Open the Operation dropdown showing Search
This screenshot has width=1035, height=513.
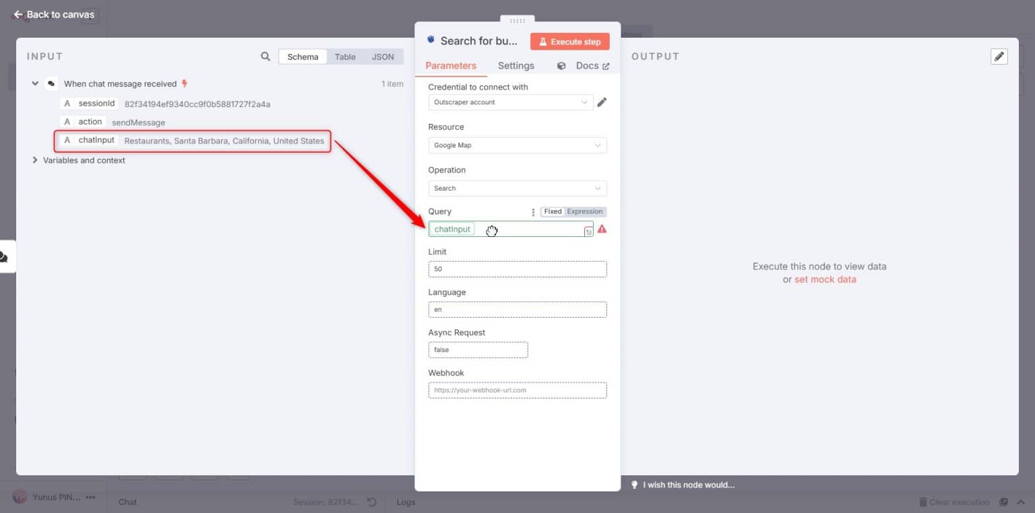tap(517, 188)
